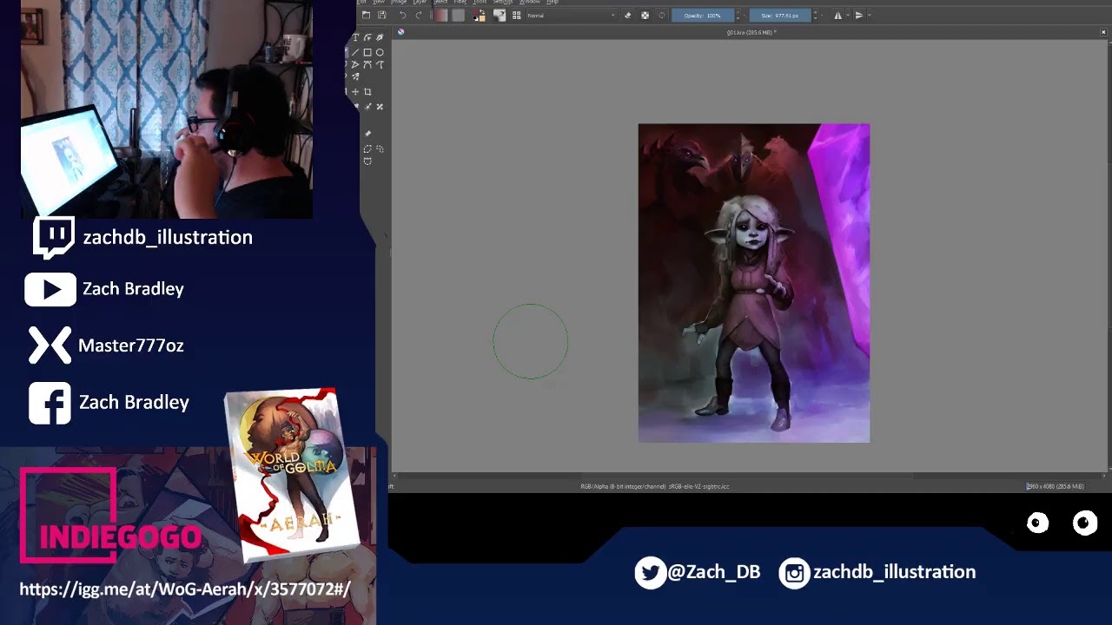Select the Text tool in toolbox
Viewport: 1112px width, 625px height.
355,38
